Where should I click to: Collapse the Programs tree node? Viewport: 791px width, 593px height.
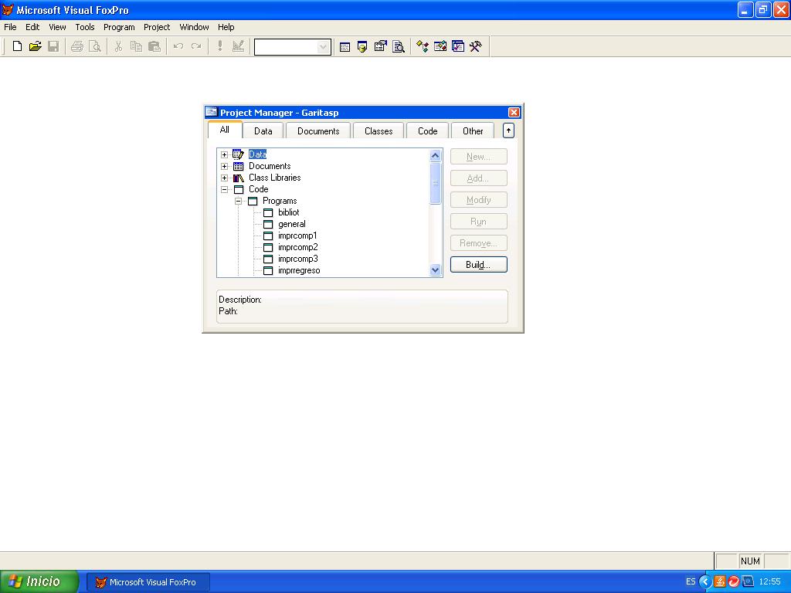pyautogui.click(x=238, y=202)
